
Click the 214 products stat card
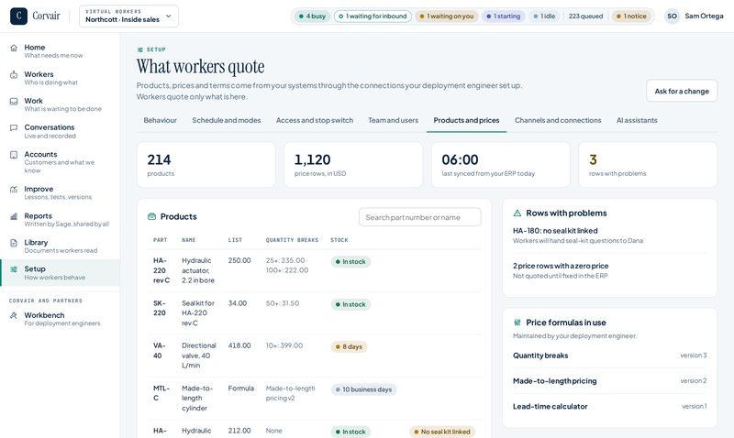pyautogui.click(x=206, y=165)
